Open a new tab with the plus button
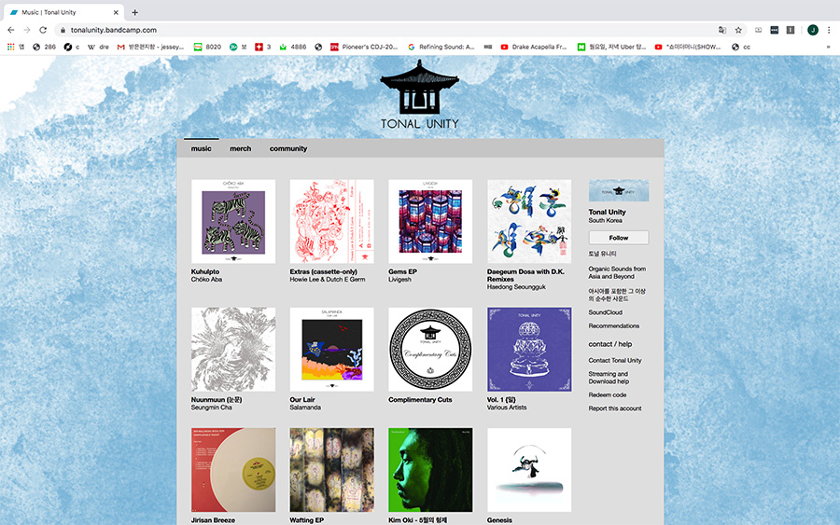The width and height of the screenshot is (840, 525). point(135,12)
